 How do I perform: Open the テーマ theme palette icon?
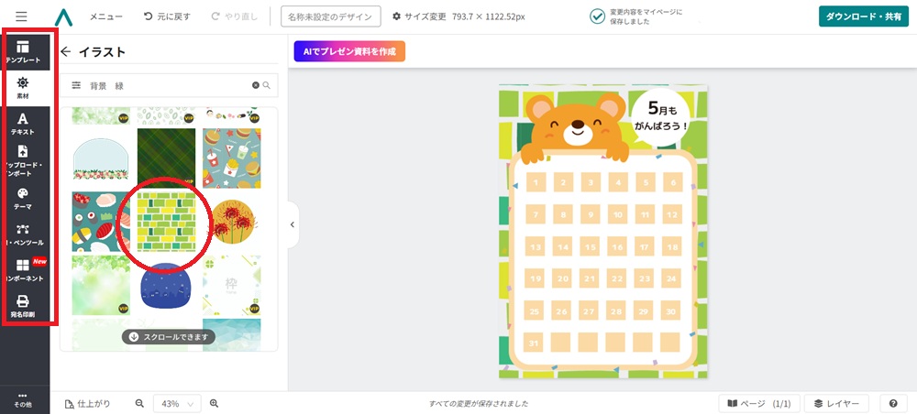(23, 198)
